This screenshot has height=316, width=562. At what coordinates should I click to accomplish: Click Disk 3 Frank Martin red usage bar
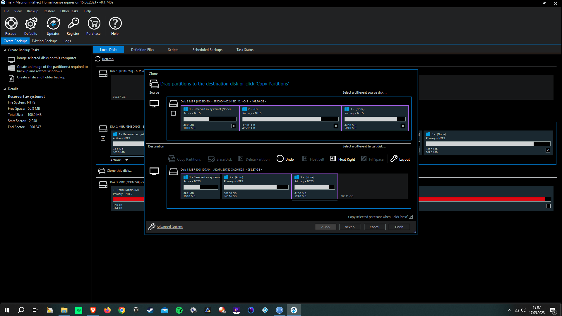[x=332, y=199]
